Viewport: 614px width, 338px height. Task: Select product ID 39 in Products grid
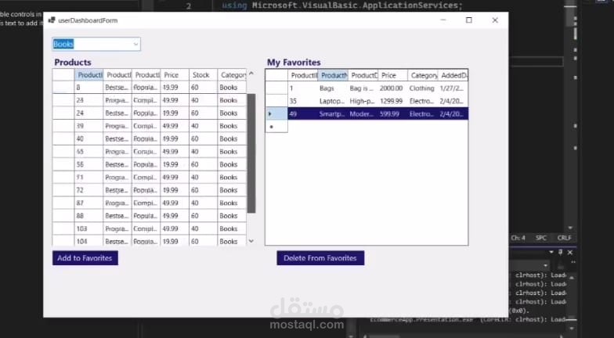coord(89,126)
